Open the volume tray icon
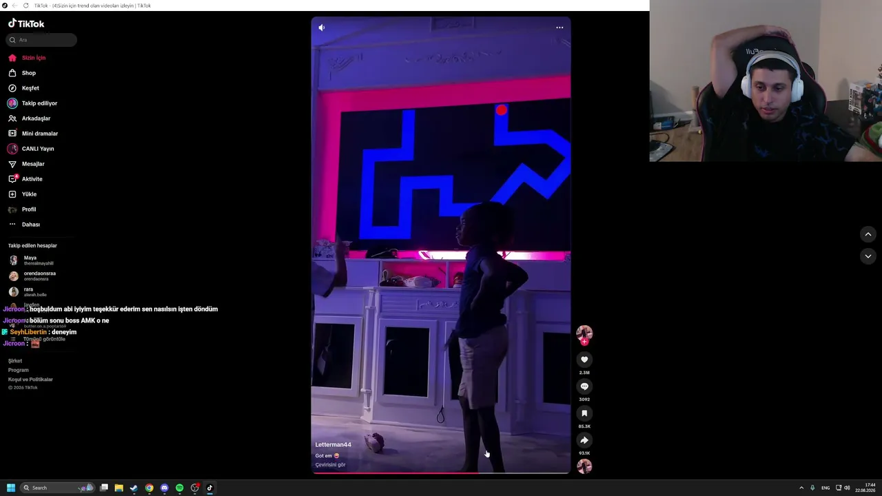 coord(847,488)
